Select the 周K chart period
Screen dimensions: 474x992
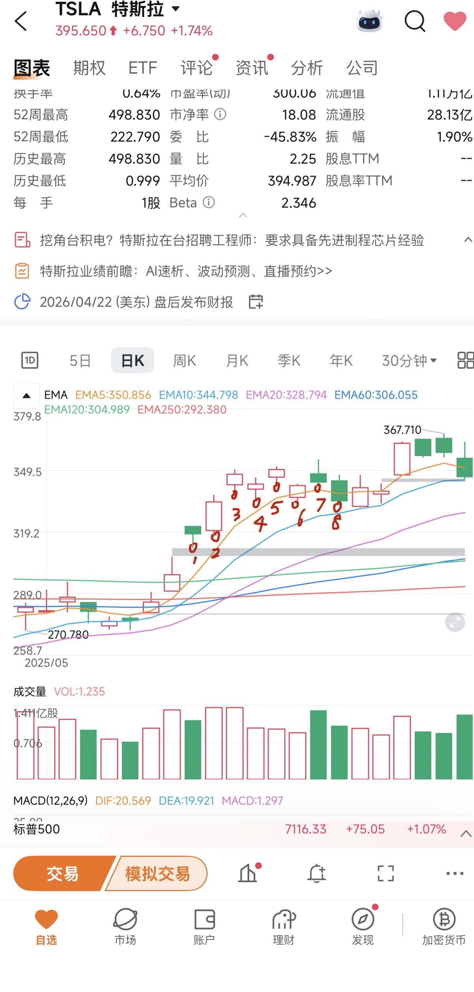coord(185,361)
